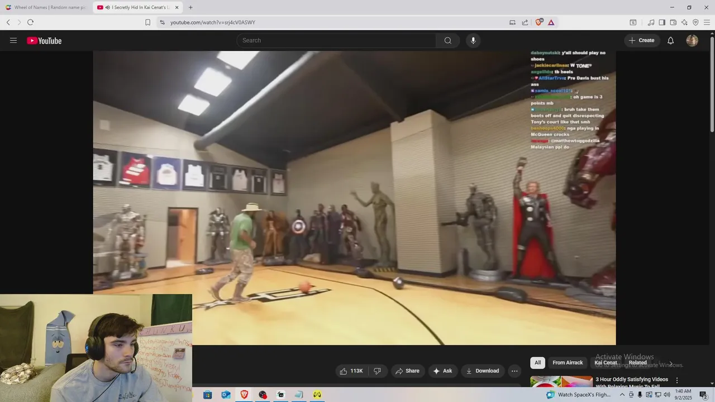Select the All filter chip
The height and width of the screenshot is (402, 715).
[x=537, y=362]
